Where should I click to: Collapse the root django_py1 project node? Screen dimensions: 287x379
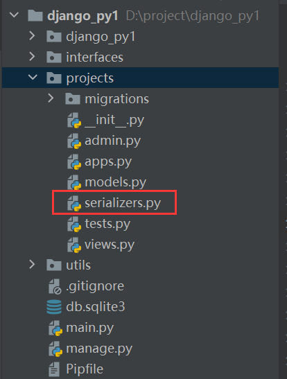pos(14,15)
